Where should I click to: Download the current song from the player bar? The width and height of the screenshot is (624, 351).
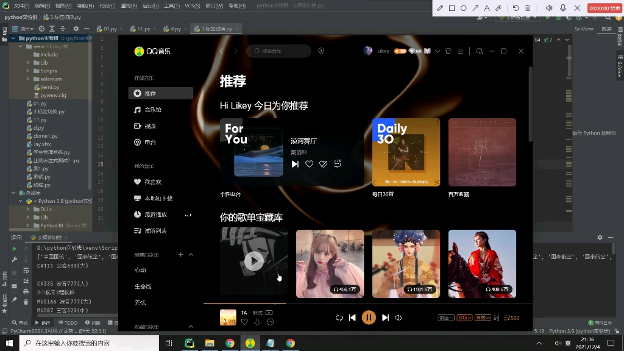[258, 322]
